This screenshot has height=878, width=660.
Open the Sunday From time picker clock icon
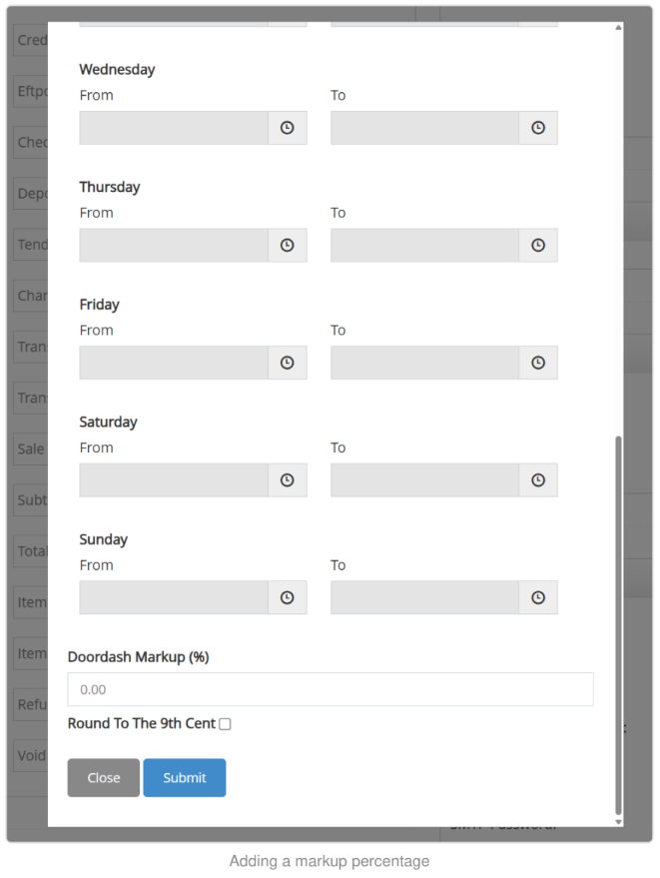coord(288,597)
